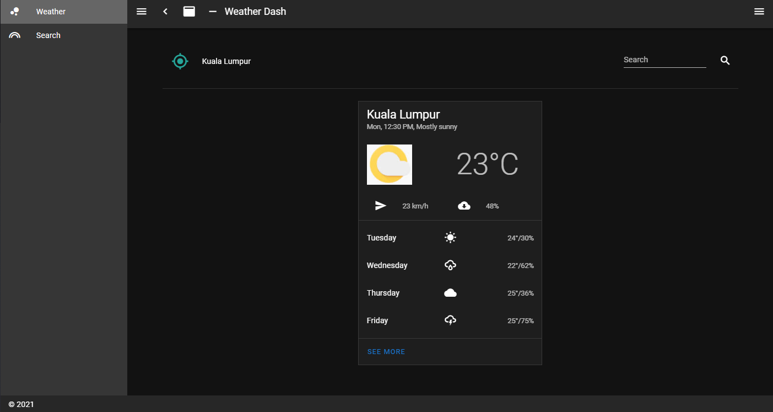Viewport: 773px width, 412px height.
Task: Open the Search page from the sidebar
Action: [48, 35]
